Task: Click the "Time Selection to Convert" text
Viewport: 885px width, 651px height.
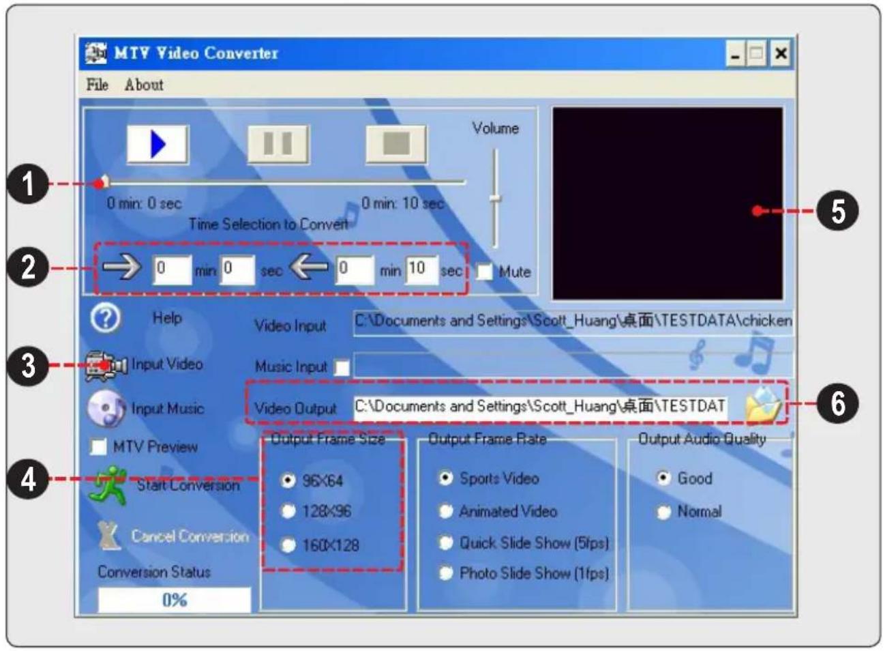Action: [x=269, y=224]
